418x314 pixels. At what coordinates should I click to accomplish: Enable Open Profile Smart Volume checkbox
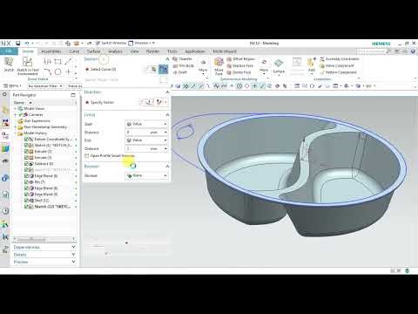click(86, 156)
